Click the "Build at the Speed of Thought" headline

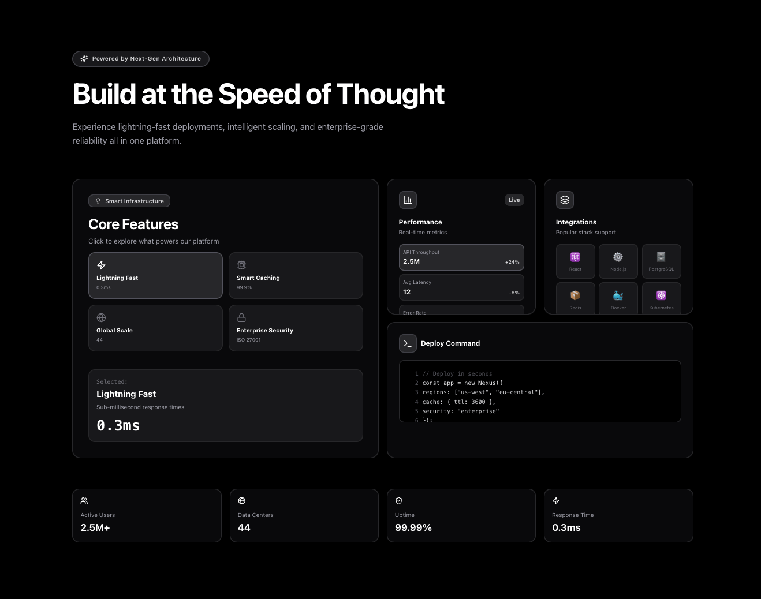click(x=259, y=94)
